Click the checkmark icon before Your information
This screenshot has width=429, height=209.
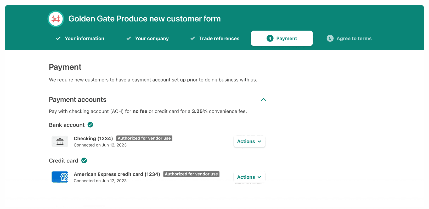click(x=59, y=38)
